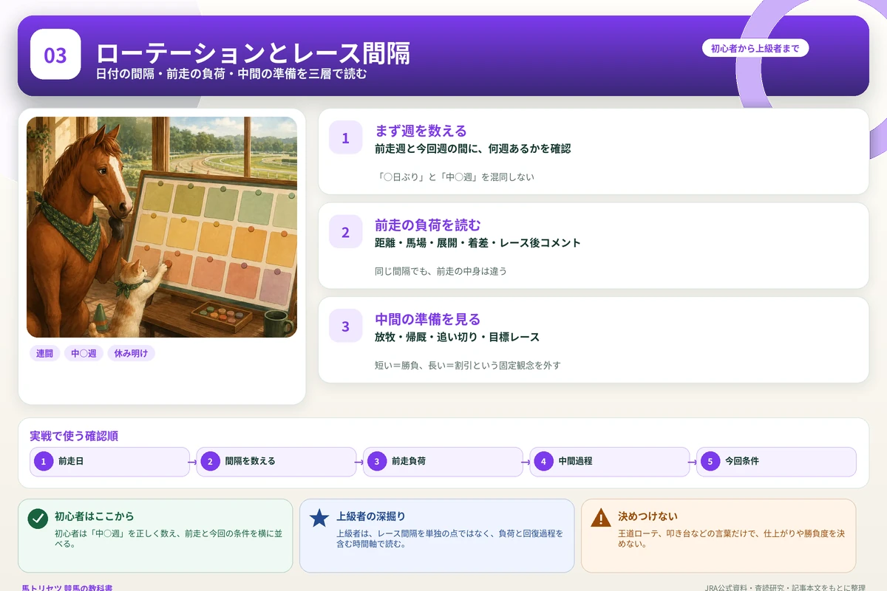The image size is (887, 591).
Task: Click the circle 2 badge in 間隔を数える step
Action: [210, 461]
